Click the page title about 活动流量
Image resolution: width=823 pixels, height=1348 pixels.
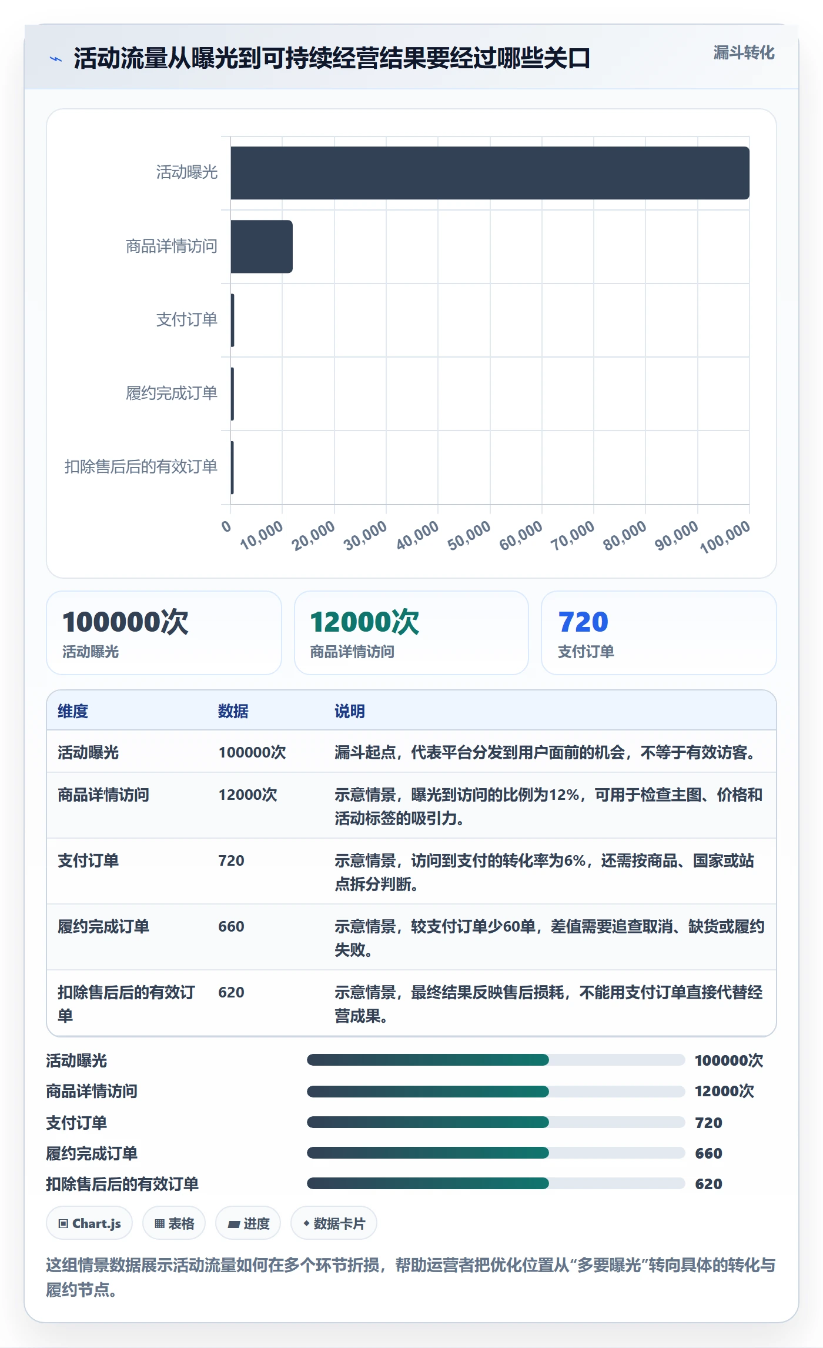[x=332, y=58]
